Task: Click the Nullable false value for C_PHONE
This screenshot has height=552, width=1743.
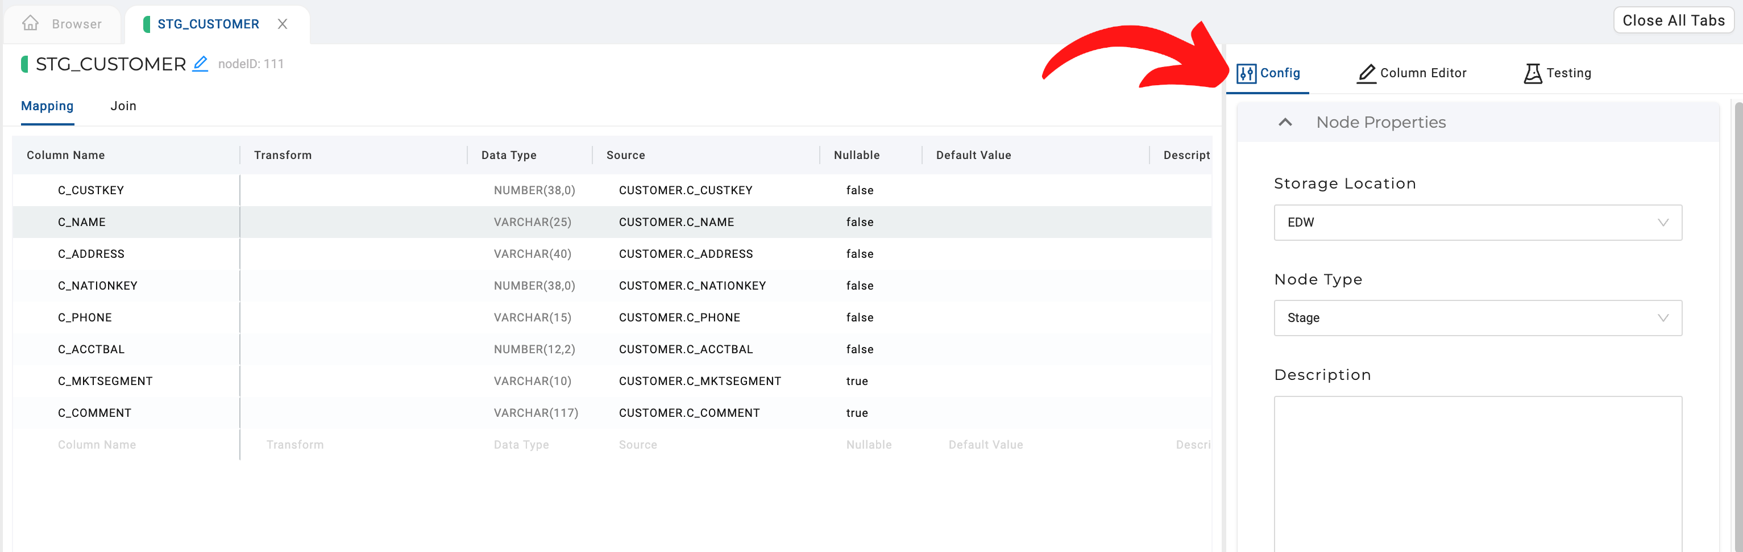Action: (860, 317)
